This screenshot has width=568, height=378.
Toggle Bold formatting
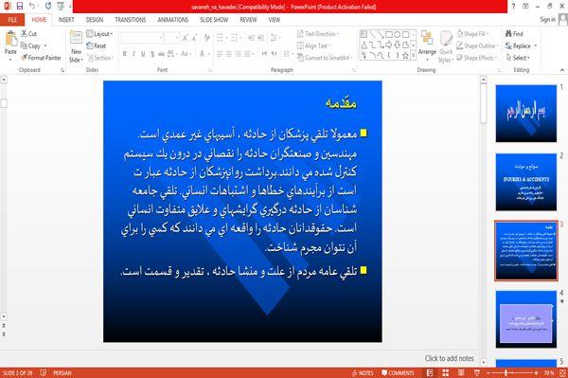(125, 54)
